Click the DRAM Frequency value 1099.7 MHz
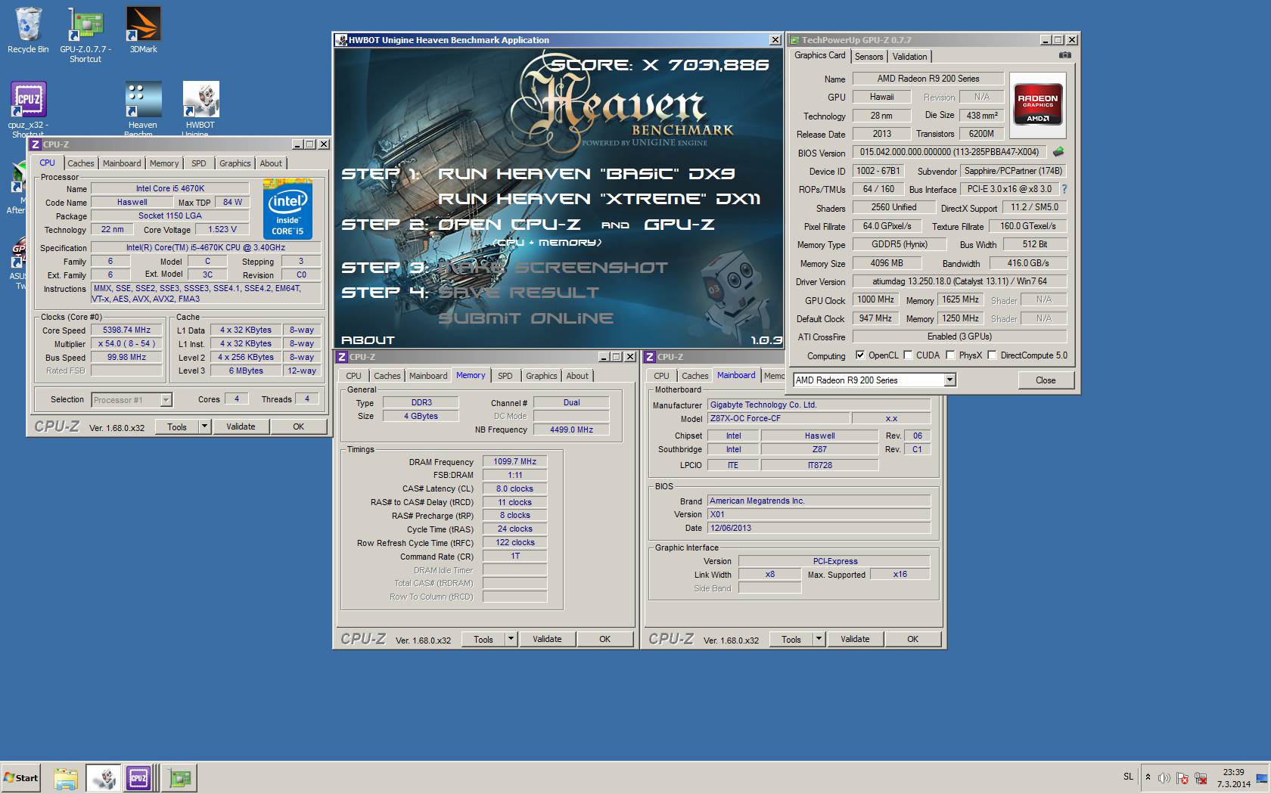1271x794 pixels. coord(514,461)
